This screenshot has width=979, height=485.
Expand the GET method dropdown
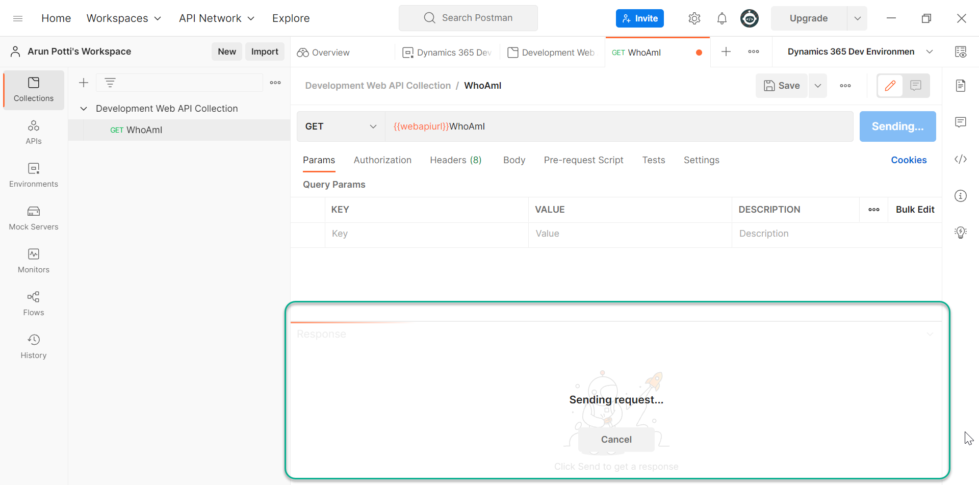[x=373, y=126]
